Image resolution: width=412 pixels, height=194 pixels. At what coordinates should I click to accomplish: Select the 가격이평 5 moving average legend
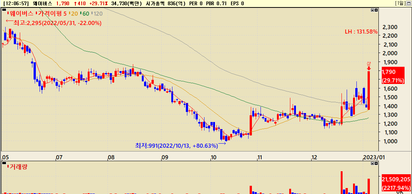tap(51, 13)
